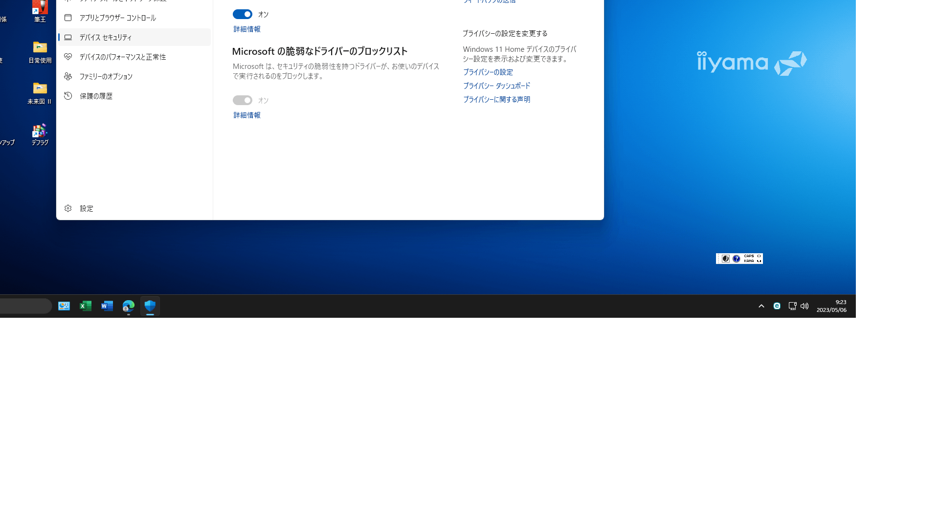Open 設定 at sidebar bottom
The height and width of the screenshot is (528, 939).
(86, 208)
